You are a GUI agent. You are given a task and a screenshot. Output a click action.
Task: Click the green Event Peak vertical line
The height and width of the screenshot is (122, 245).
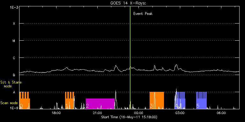[x=130, y=58]
